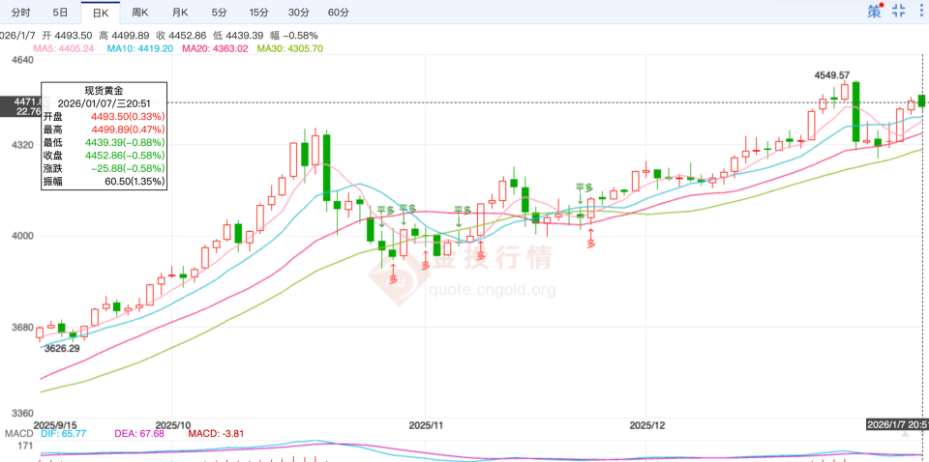Click the 2025/12 date axis label
The image size is (929, 462).
pyautogui.click(x=647, y=424)
